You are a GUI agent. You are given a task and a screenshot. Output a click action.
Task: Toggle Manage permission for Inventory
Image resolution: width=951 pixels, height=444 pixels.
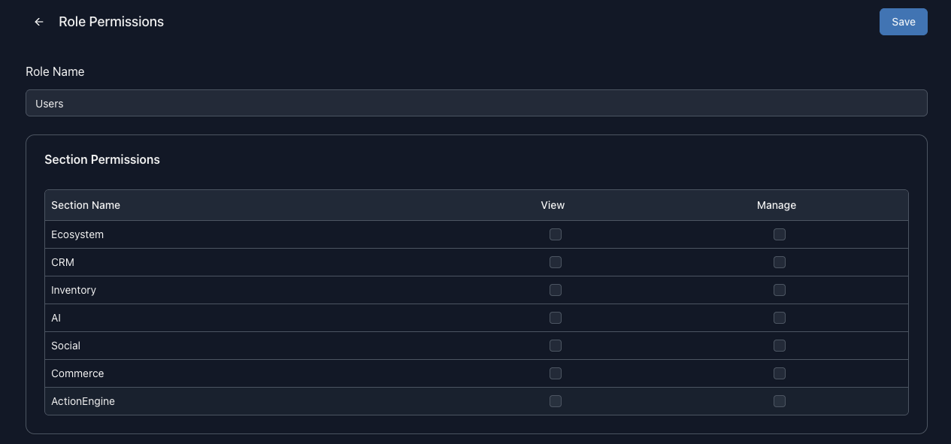[x=780, y=290]
